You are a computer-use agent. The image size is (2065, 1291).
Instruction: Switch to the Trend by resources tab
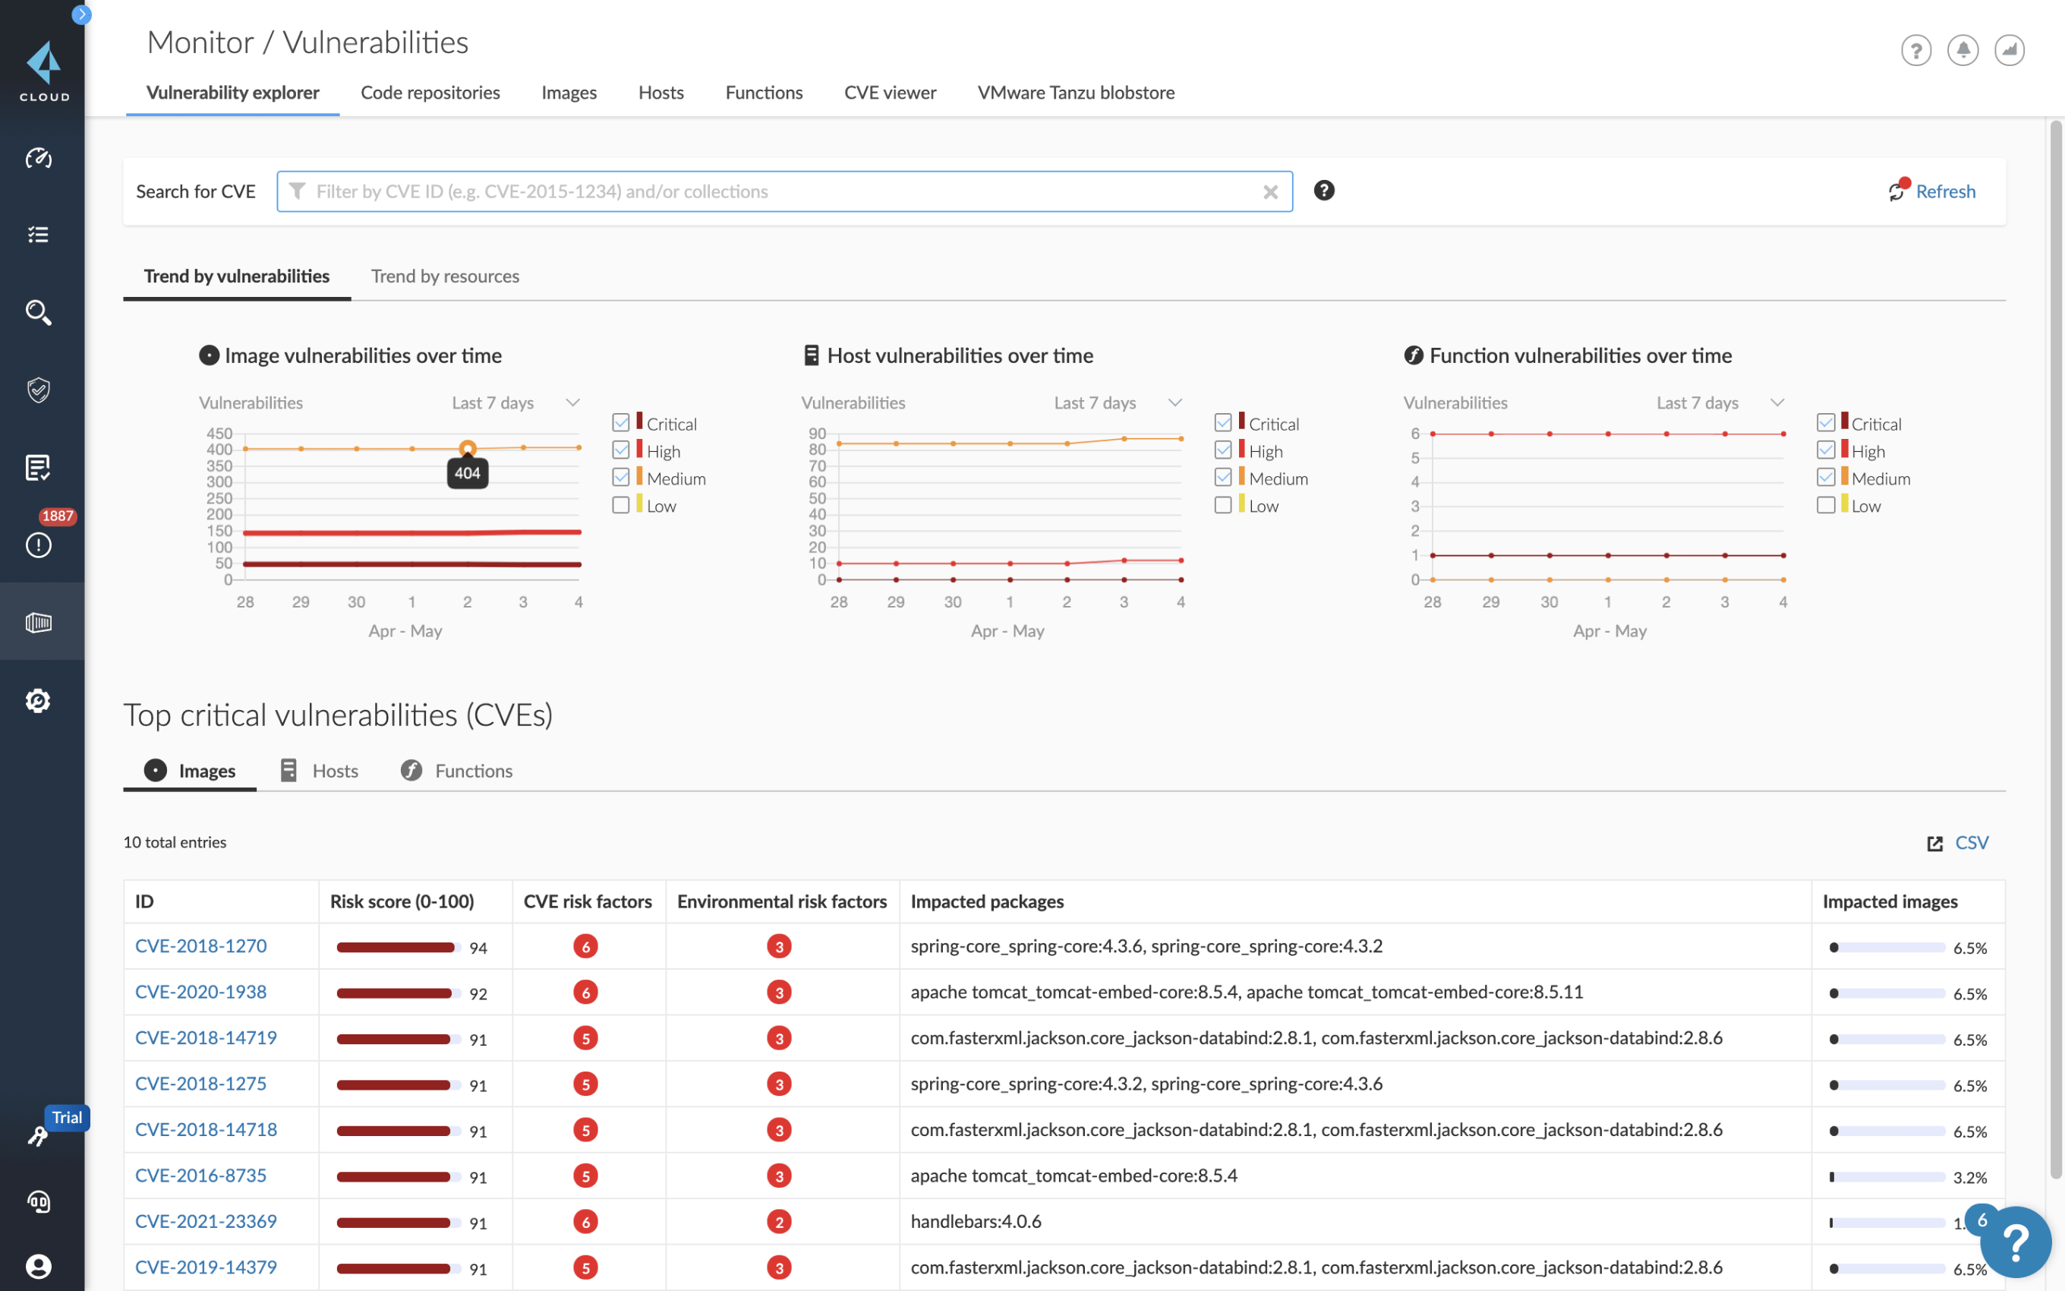445,275
